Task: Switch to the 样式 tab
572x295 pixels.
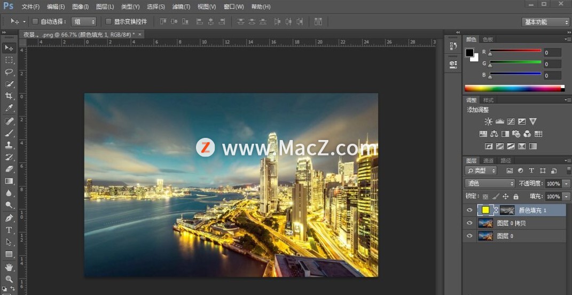Action: [x=489, y=100]
